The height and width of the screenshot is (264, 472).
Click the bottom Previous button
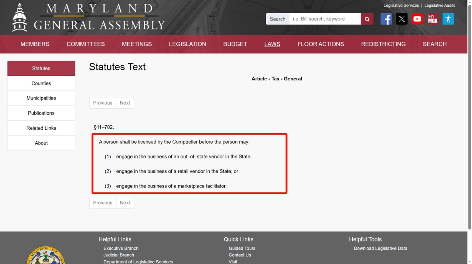point(103,203)
